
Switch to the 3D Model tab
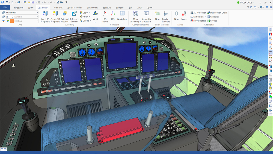[x=19, y=8]
